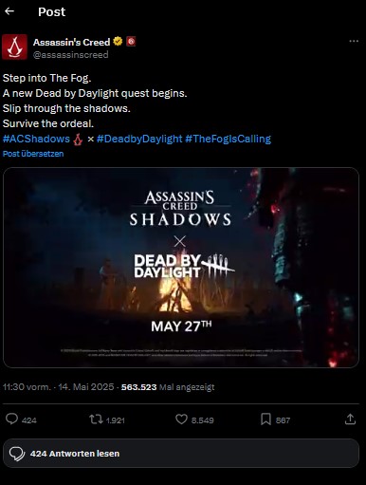Open the #TheFogIsCalling hashtag
The image size is (366, 485).
click(228, 139)
